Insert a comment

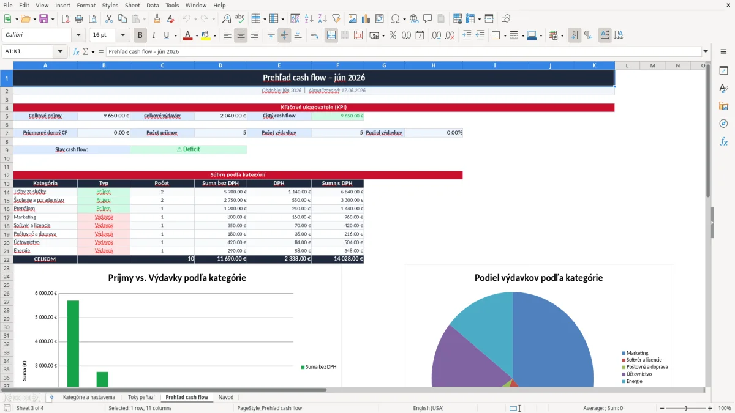pos(428,19)
